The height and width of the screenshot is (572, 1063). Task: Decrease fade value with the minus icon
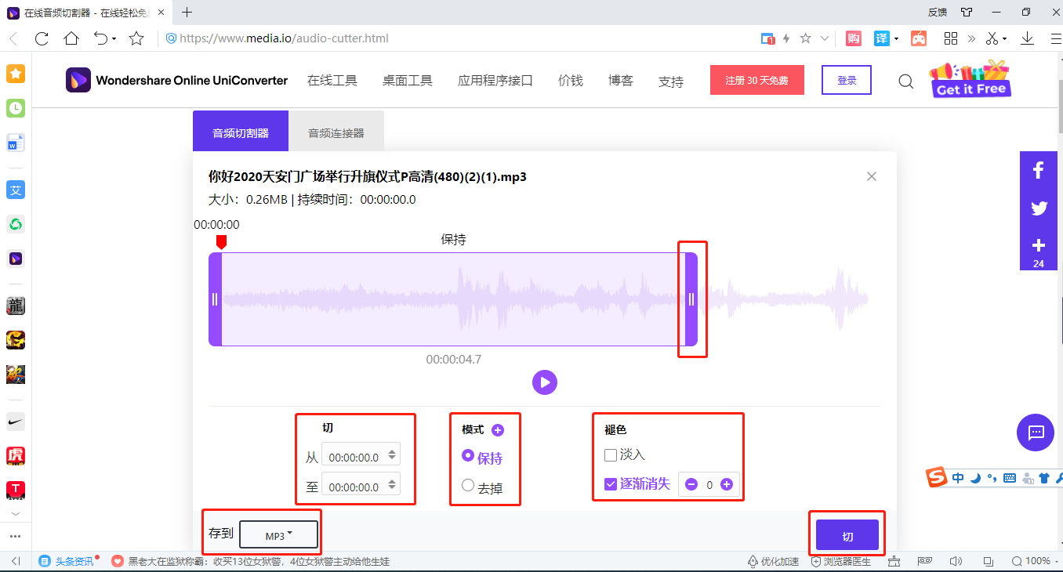click(693, 484)
